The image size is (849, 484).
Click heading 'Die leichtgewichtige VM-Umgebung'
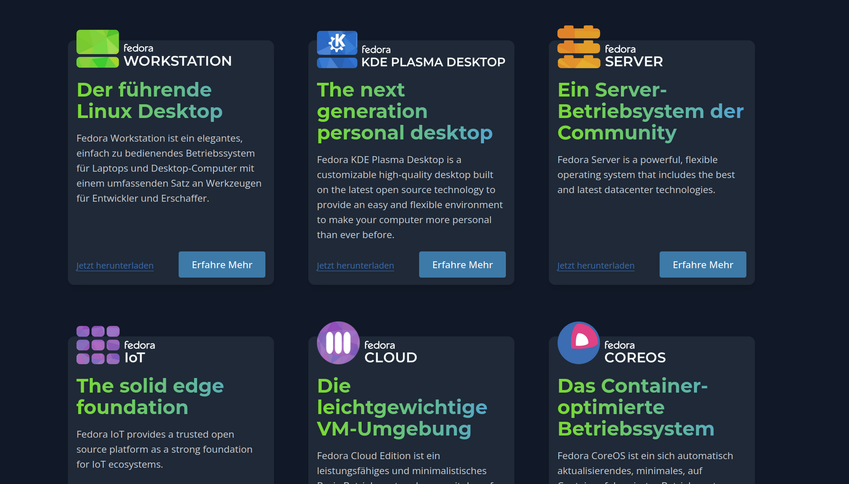coord(402,407)
